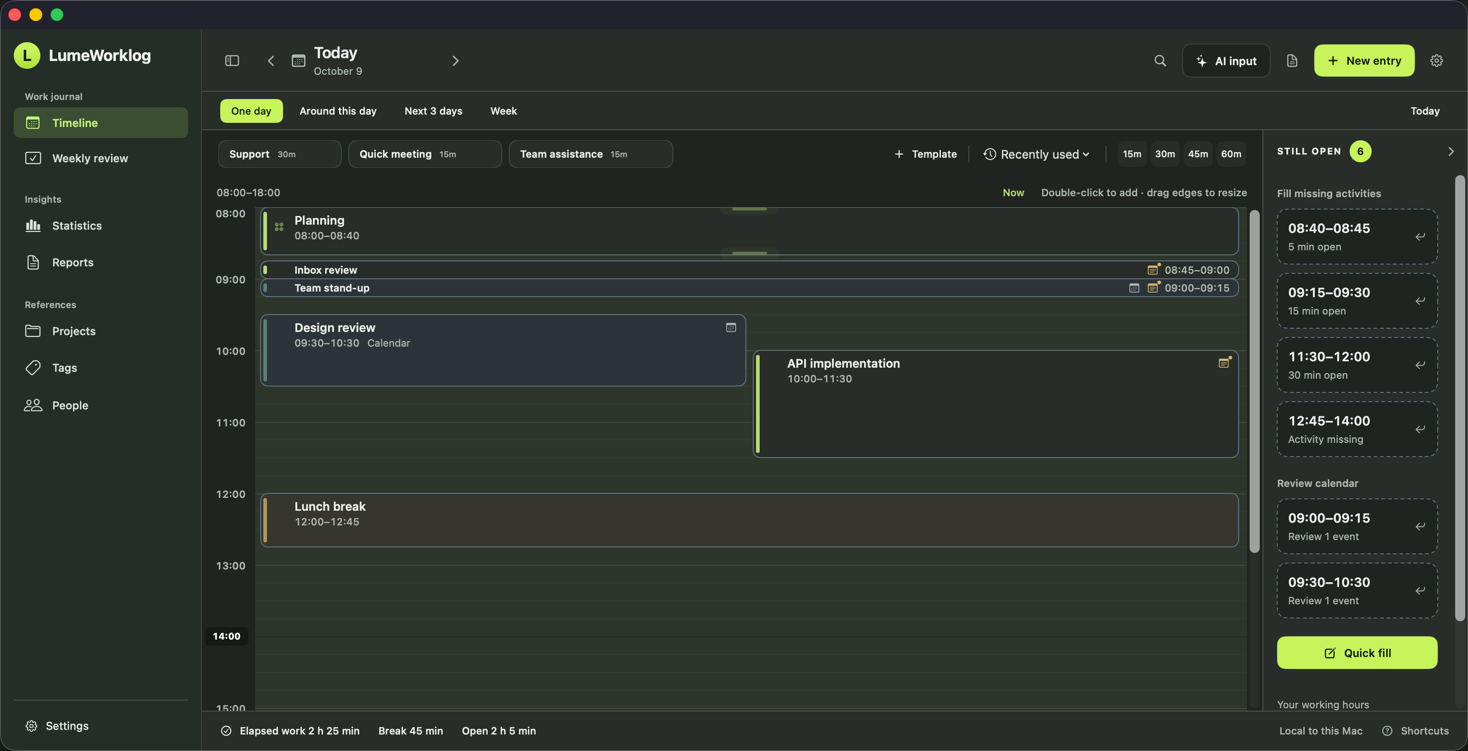Click the calendar icon on Team stand-up
Screen dimensions: 1468x751
coord(1134,287)
